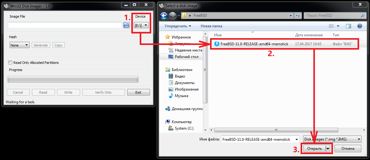This screenshot has height=160, width=370.
Task: Click the Файл "IMG" type cell
Action: point(343,44)
